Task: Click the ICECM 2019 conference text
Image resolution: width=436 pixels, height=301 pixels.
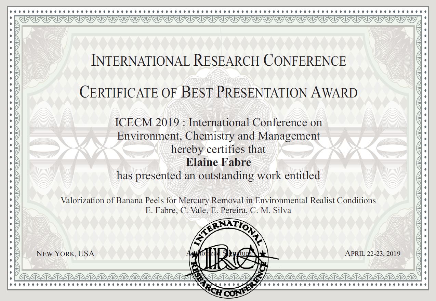Action: point(219,122)
